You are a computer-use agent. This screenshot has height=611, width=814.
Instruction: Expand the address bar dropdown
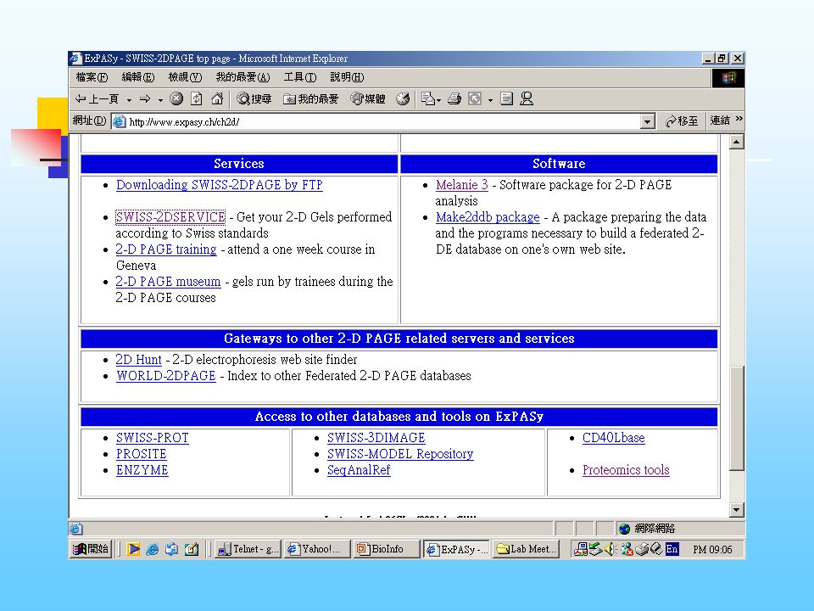(x=647, y=121)
